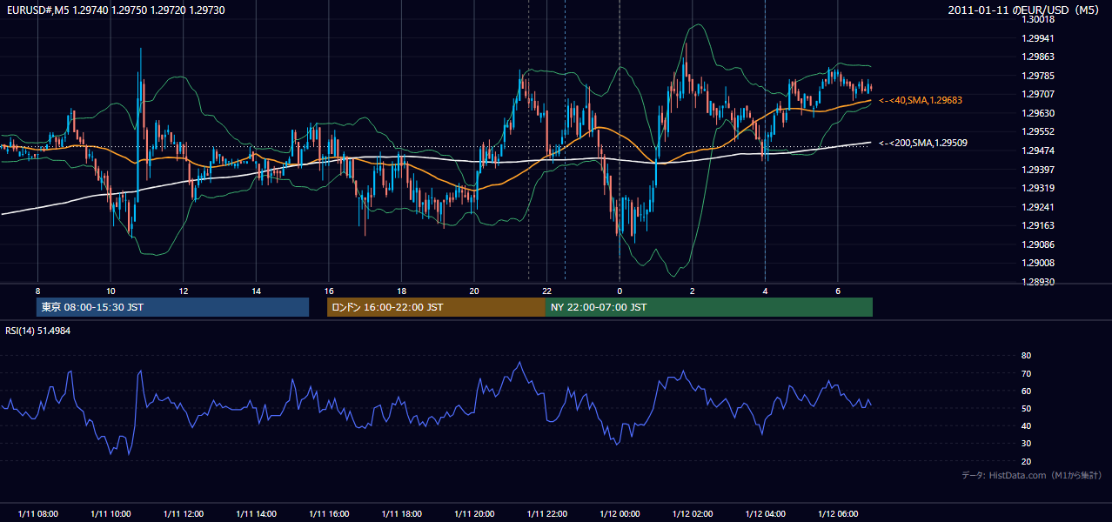The width and height of the screenshot is (1112, 522).
Task: Click price level 1.29241 on axis
Action: [x=1038, y=207]
